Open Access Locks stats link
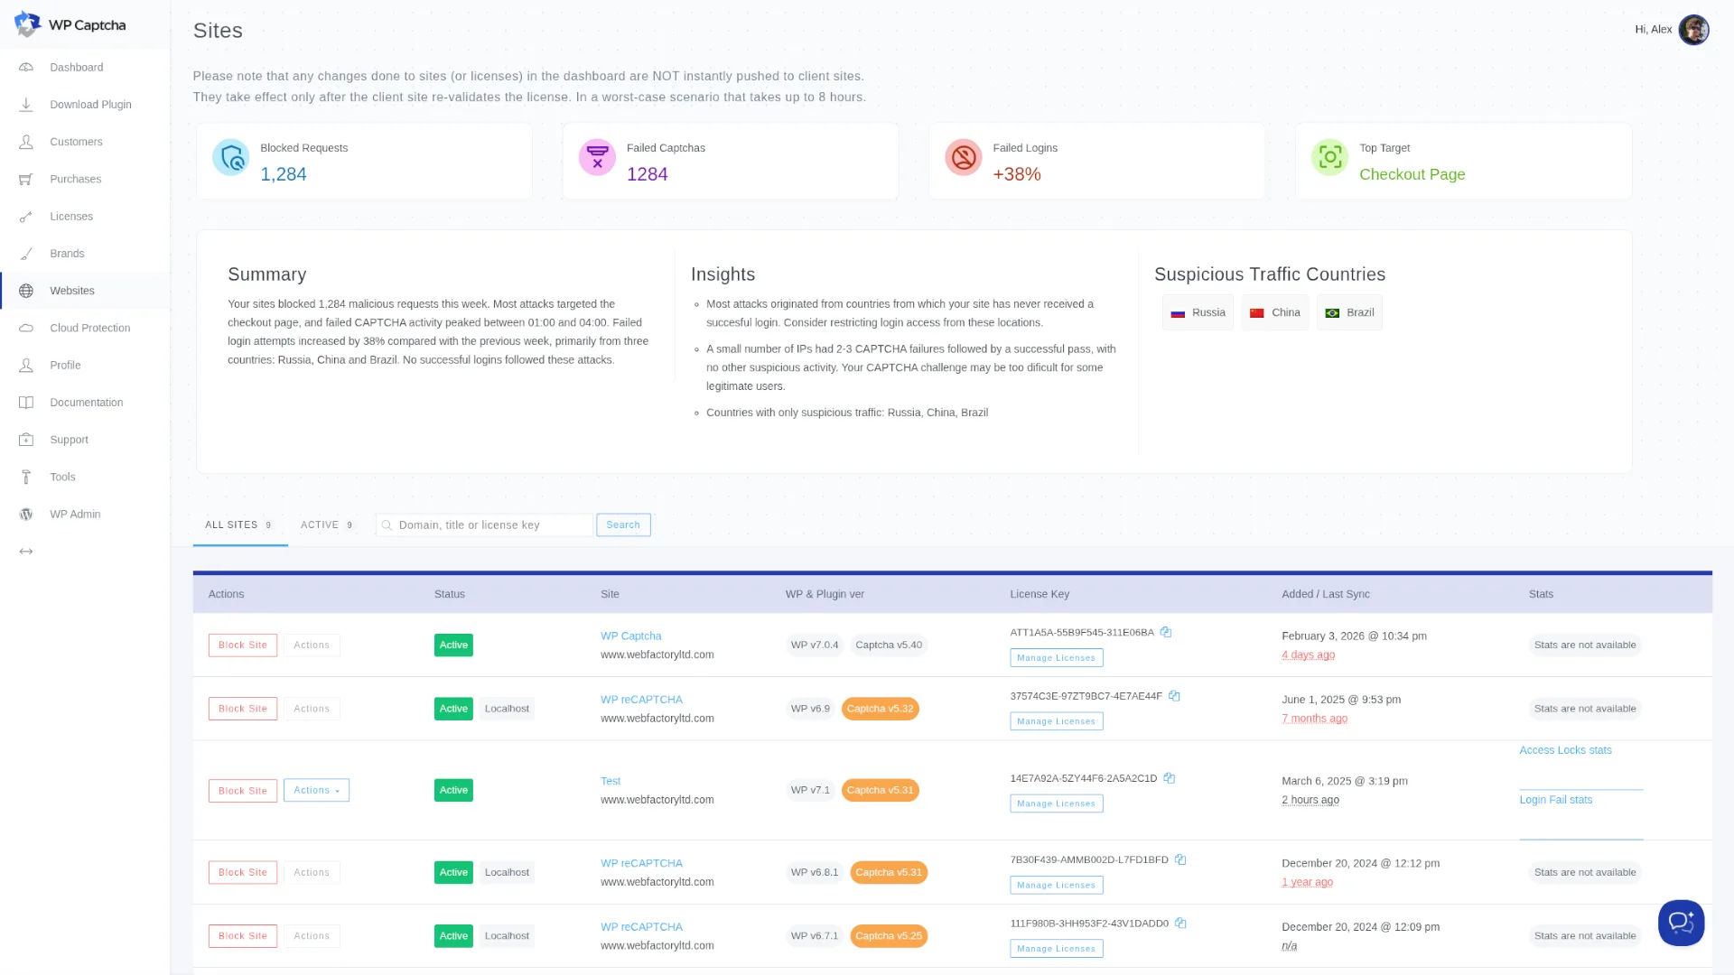The width and height of the screenshot is (1734, 975). (1565, 750)
